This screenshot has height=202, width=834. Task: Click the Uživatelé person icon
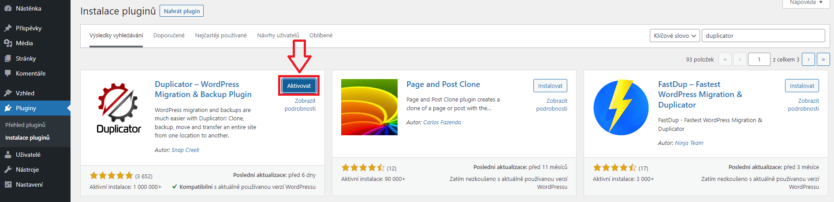point(8,155)
